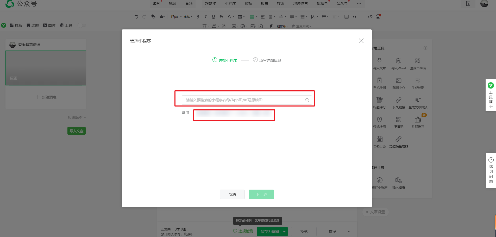Open the 地理位置 menu item
The width and height of the screenshot is (496, 237).
tap(300, 3)
